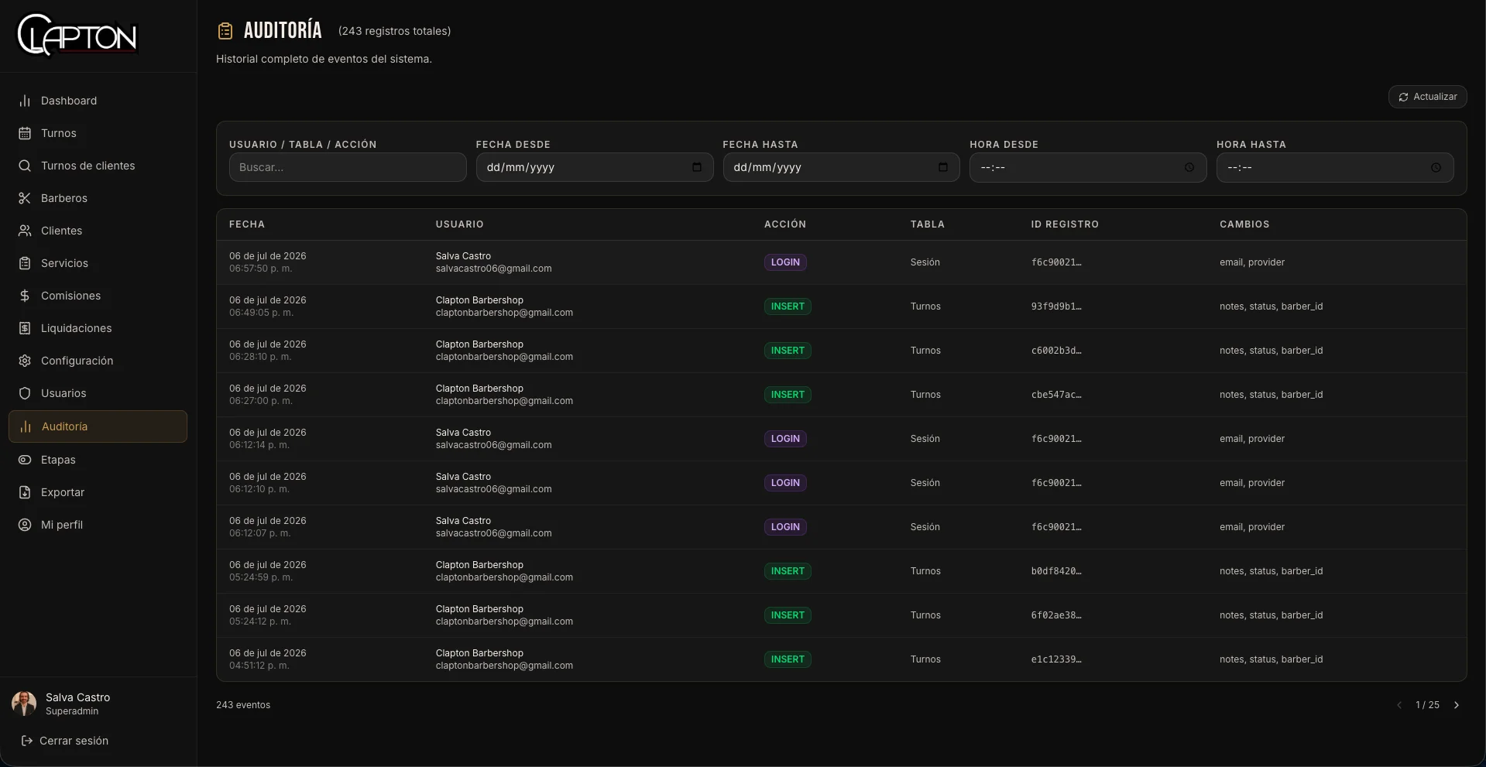Open calendar picker for Fecha Desde
This screenshot has width=1486, height=767.
pos(697,167)
